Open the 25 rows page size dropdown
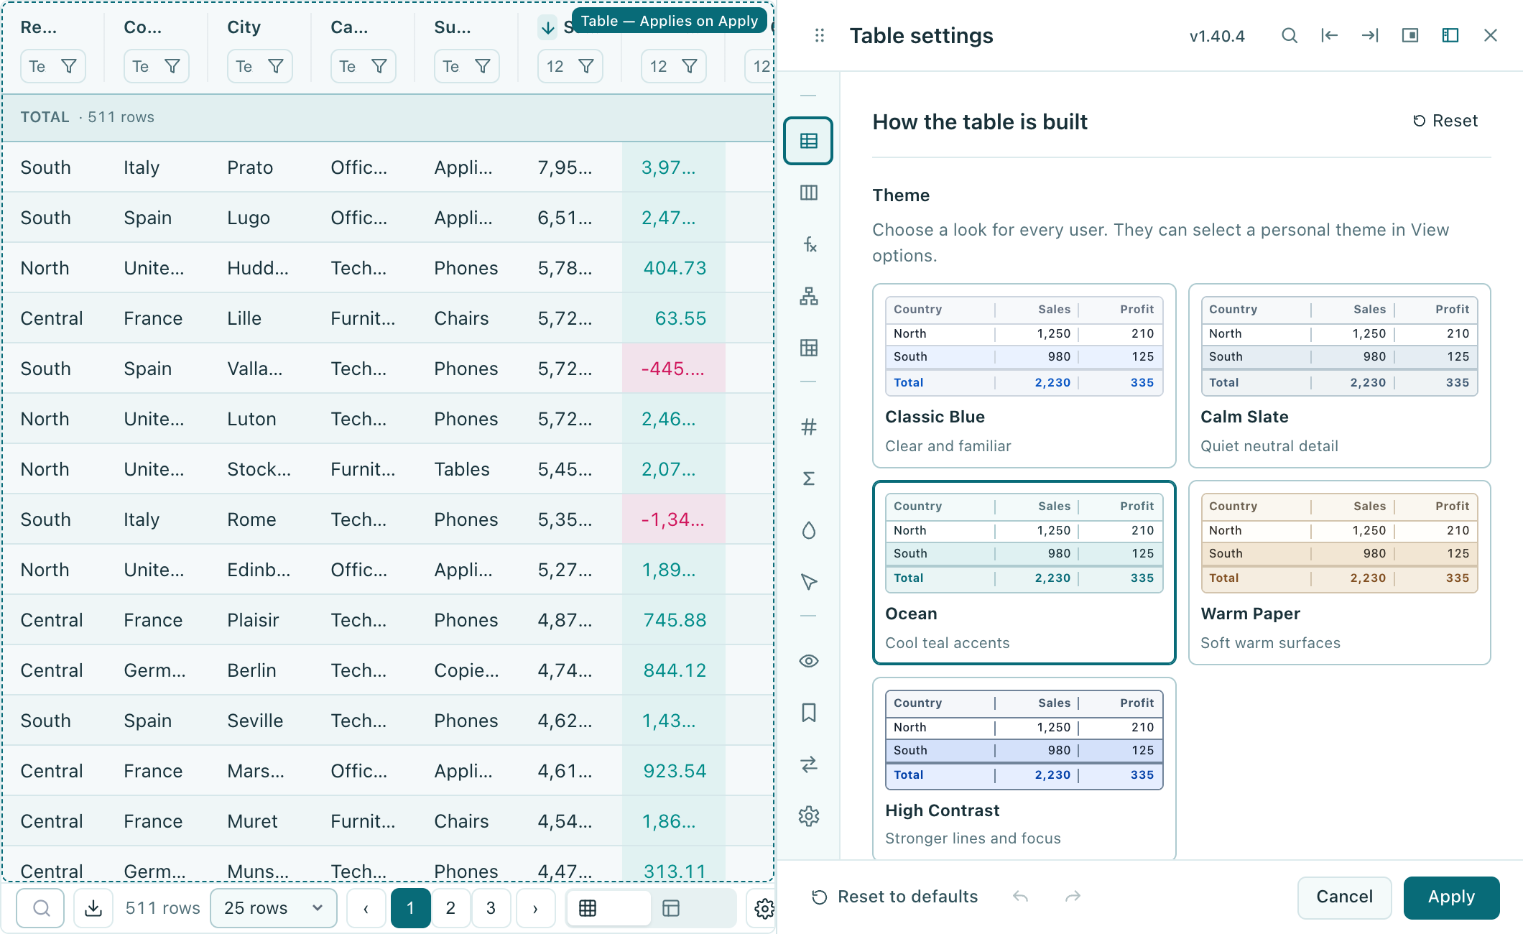The width and height of the screenshot is (1523, 934). 274,908
